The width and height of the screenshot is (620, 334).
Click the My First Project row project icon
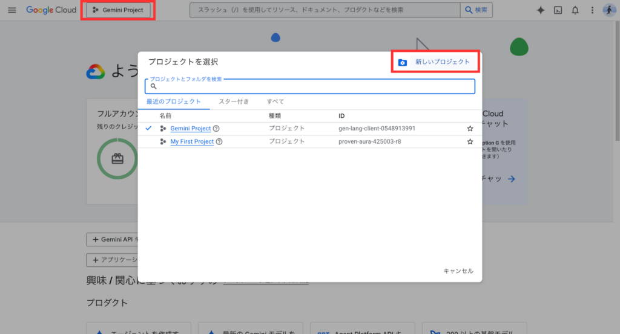(163, 141)
